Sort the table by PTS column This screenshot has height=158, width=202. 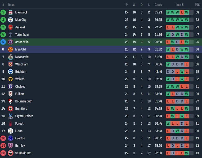197,5
